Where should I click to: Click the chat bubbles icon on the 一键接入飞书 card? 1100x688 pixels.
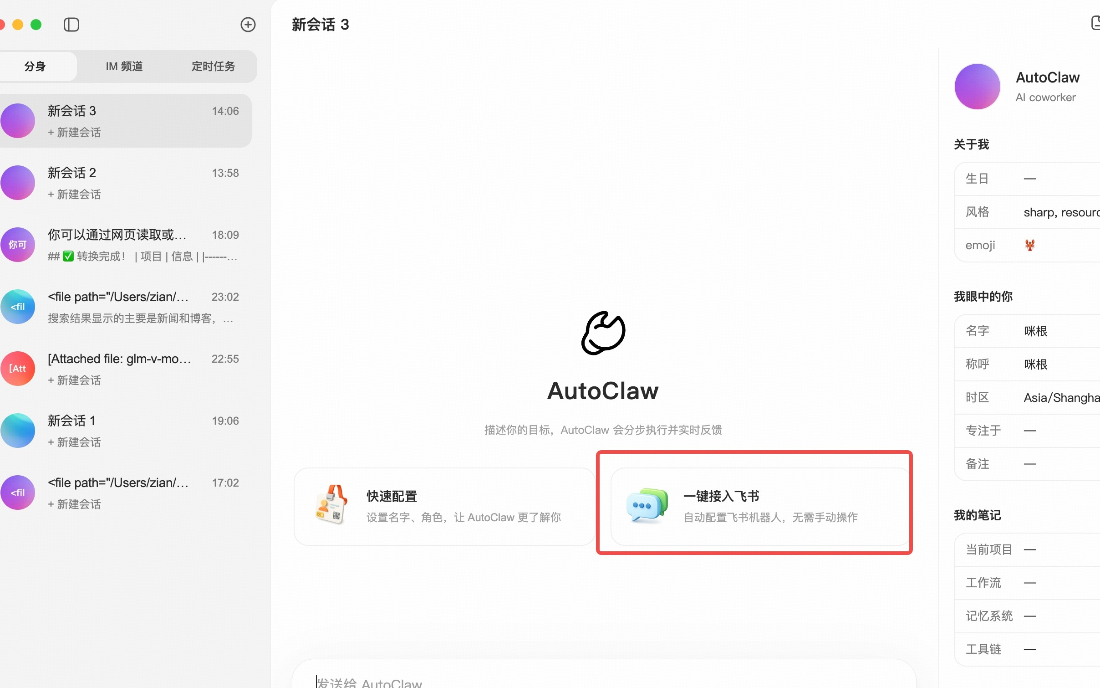[646, 505]
